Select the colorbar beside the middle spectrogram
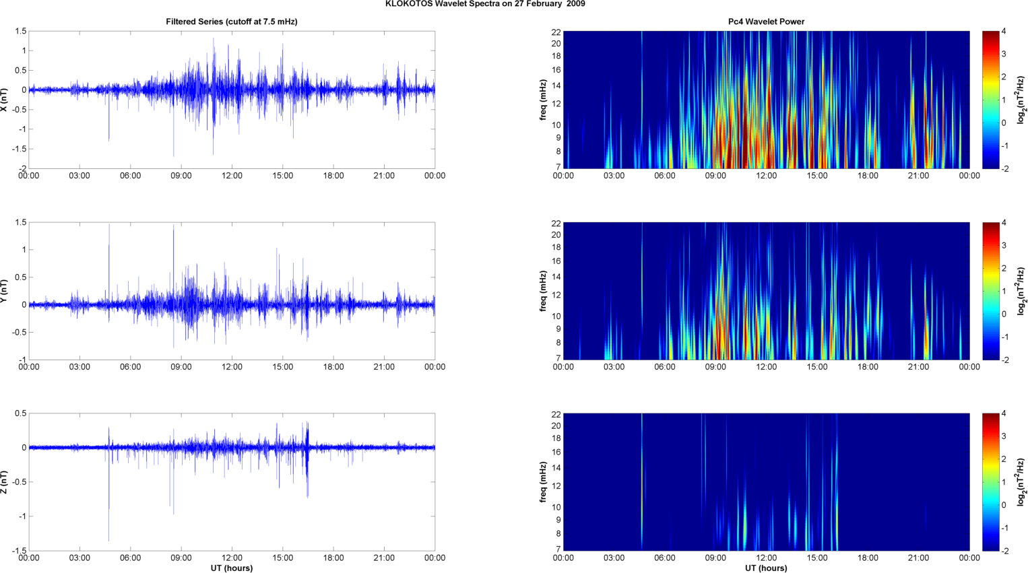 990,291
